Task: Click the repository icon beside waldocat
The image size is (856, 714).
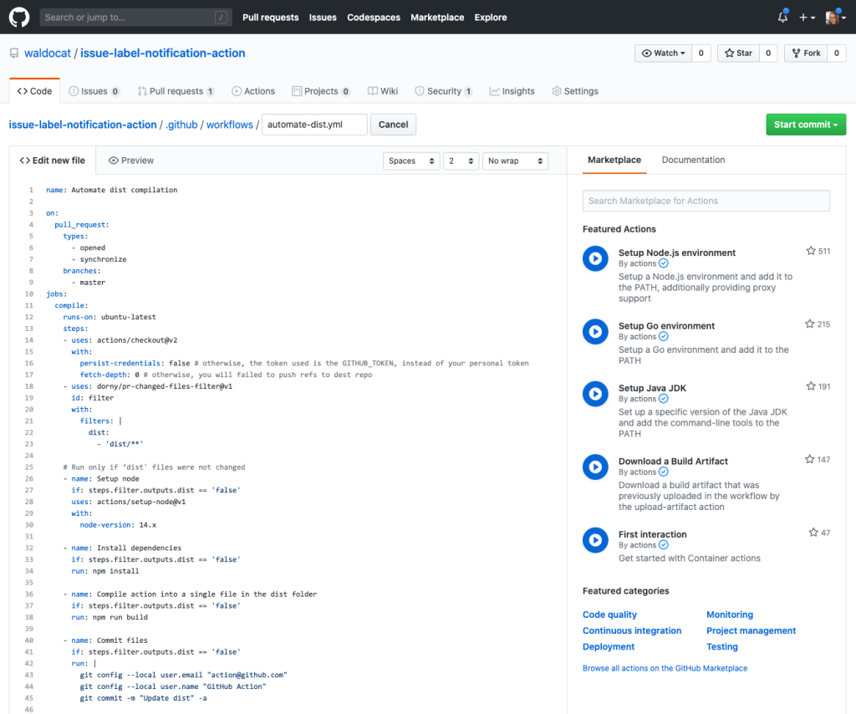Action: [x=13, y=52]
